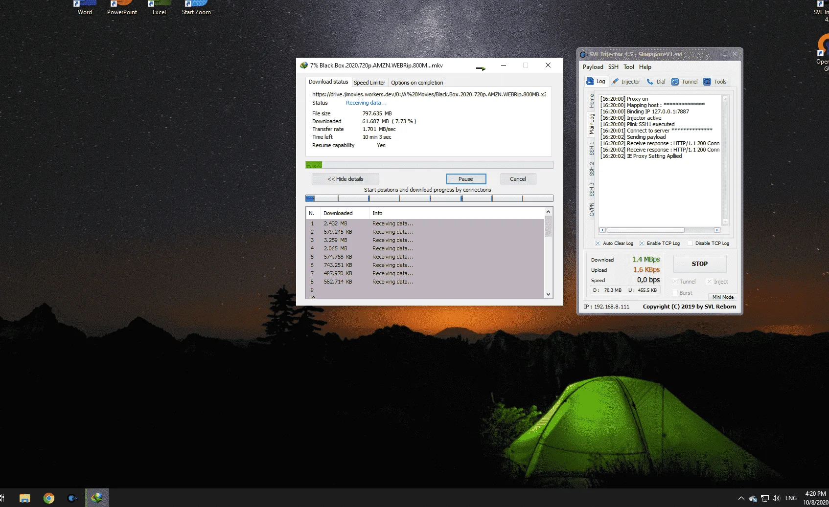Image resolution: width=829 pixels, height=507 pixels.
Task: Open the Excel desktop shortcut
Action: click(x=159, y=8)
